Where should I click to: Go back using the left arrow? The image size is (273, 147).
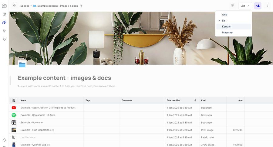[x=15, y=6]
